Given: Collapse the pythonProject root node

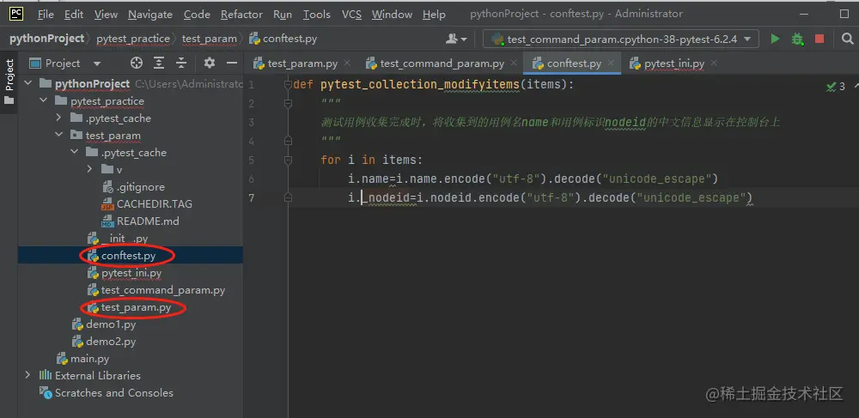Looking at the screenshot, I should coord(28,84).
